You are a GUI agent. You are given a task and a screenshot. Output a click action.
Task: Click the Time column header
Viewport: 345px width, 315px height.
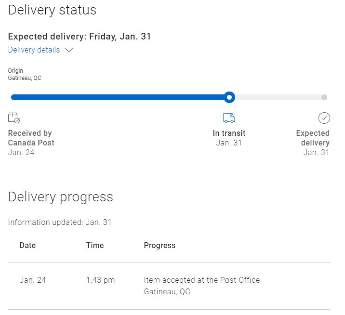click(x=95, y=245)
